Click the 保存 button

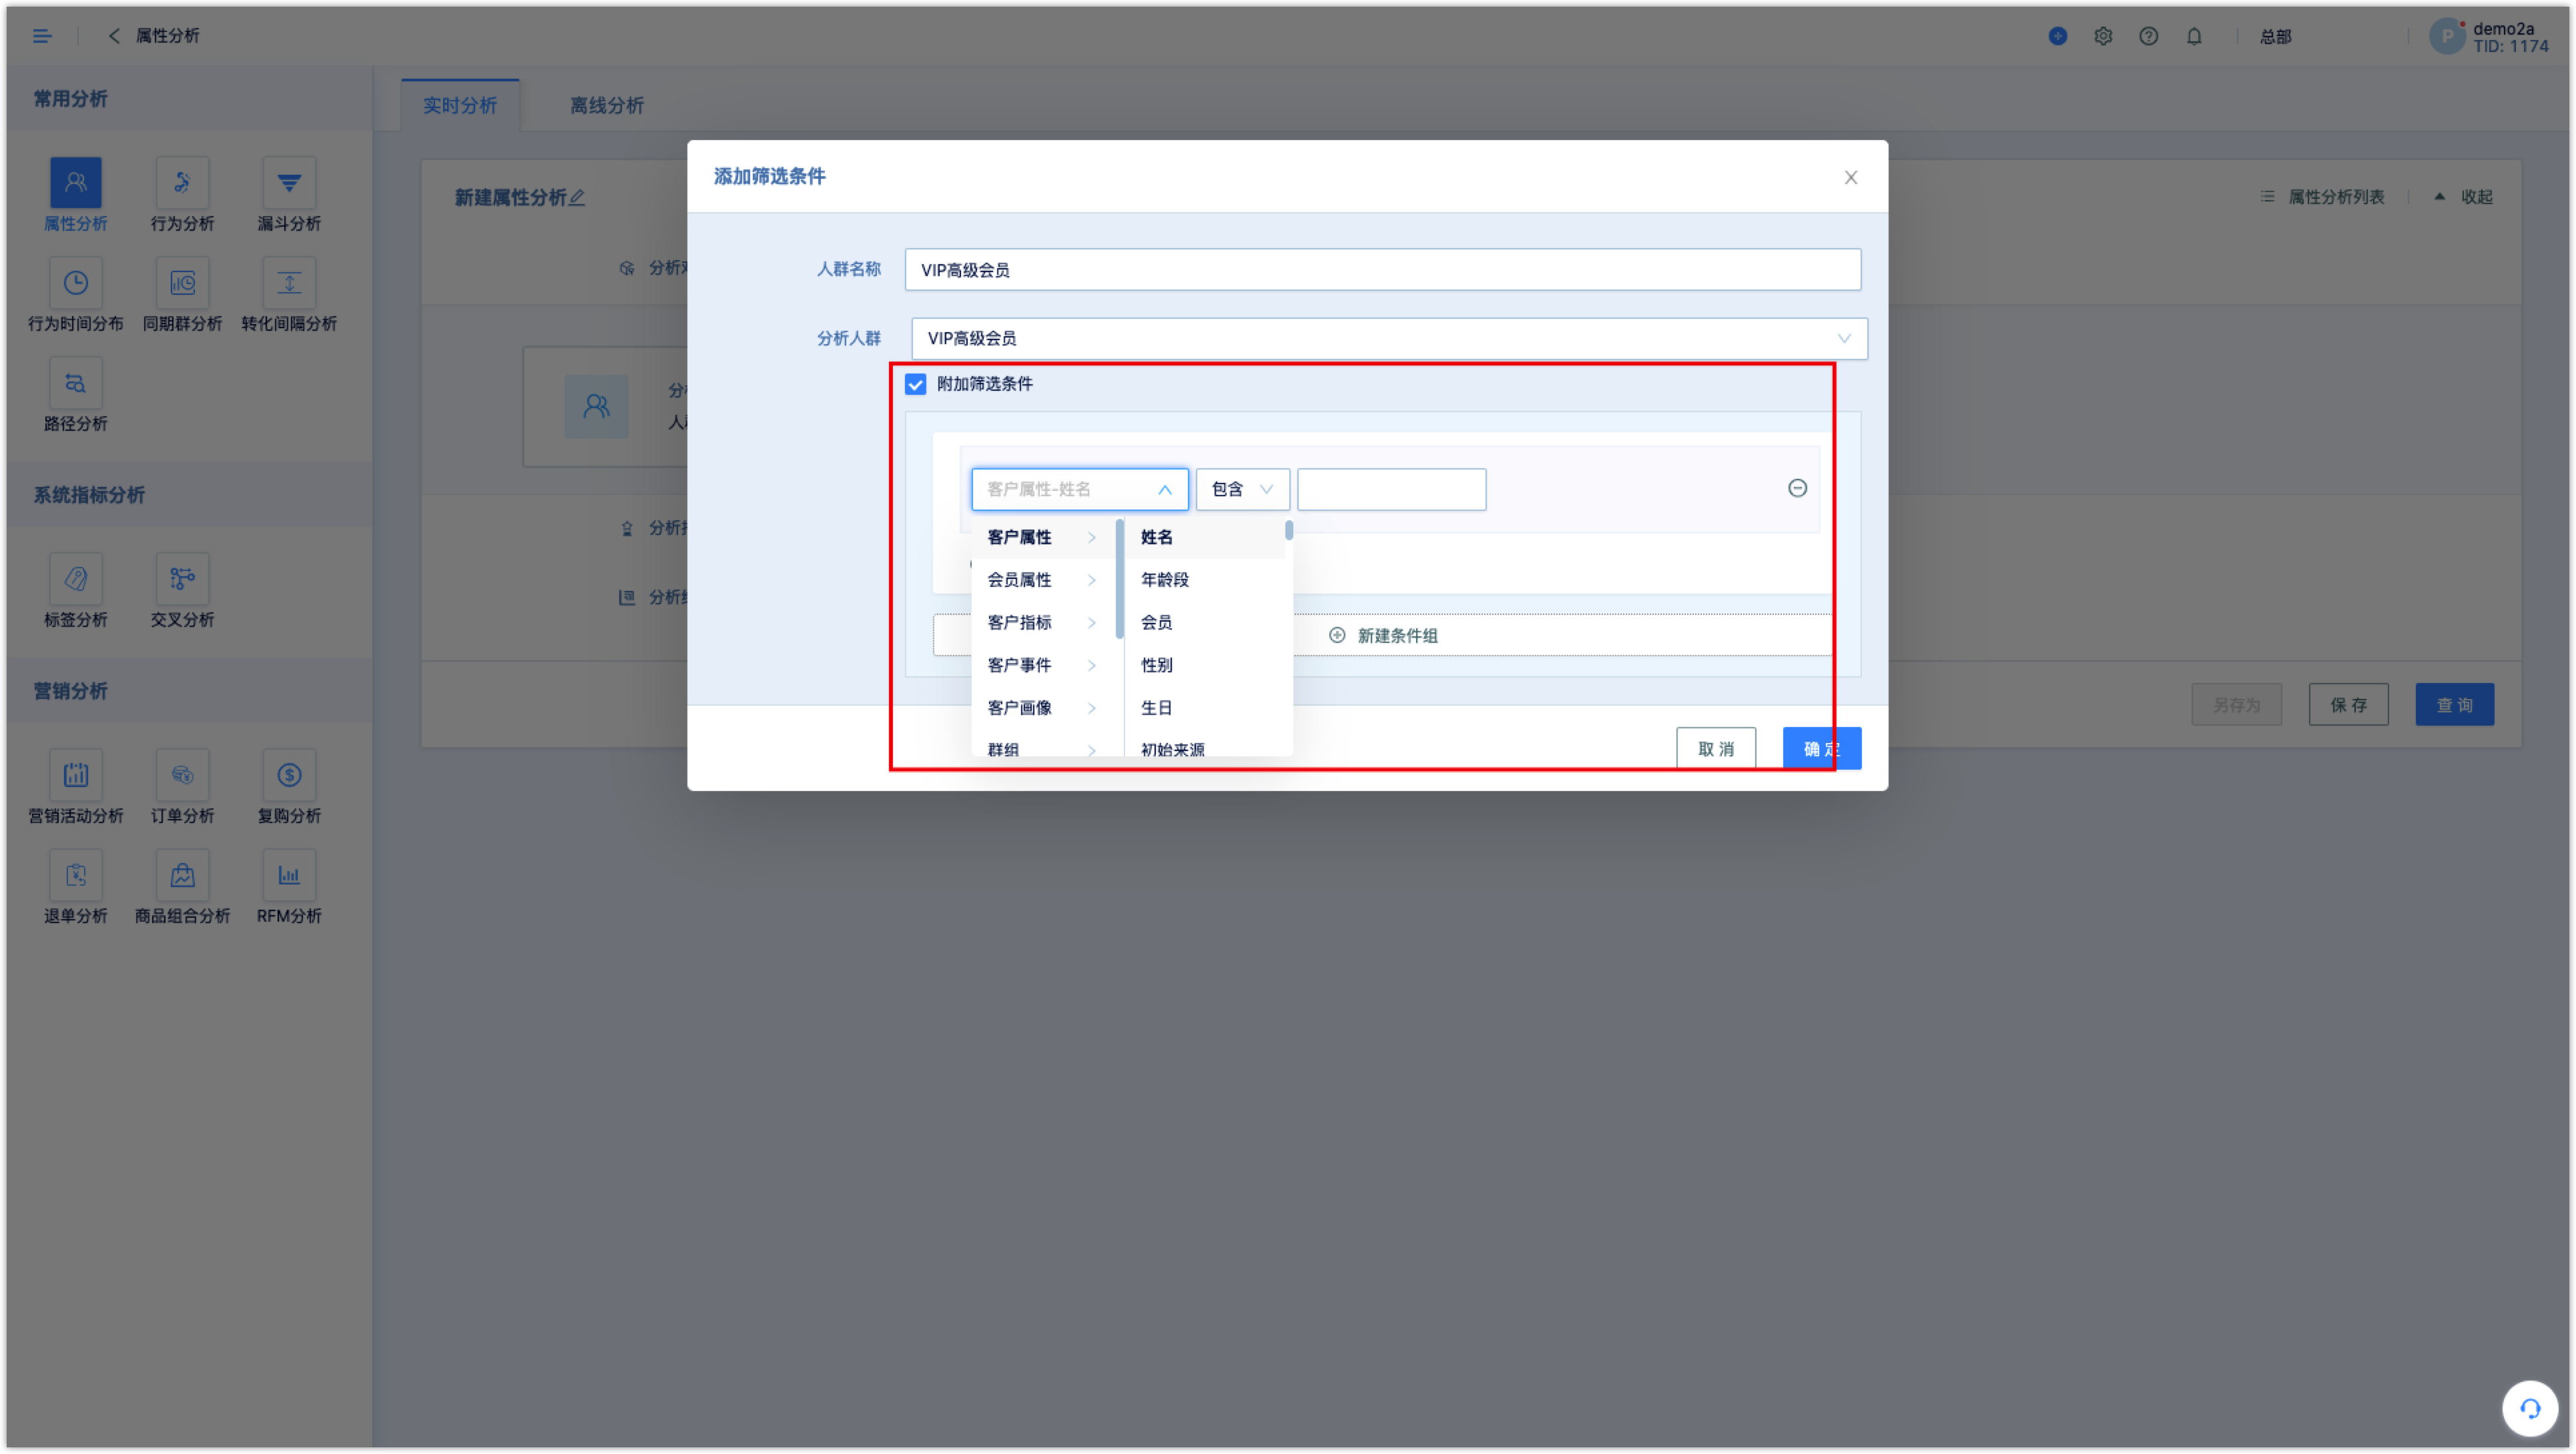2348,704
